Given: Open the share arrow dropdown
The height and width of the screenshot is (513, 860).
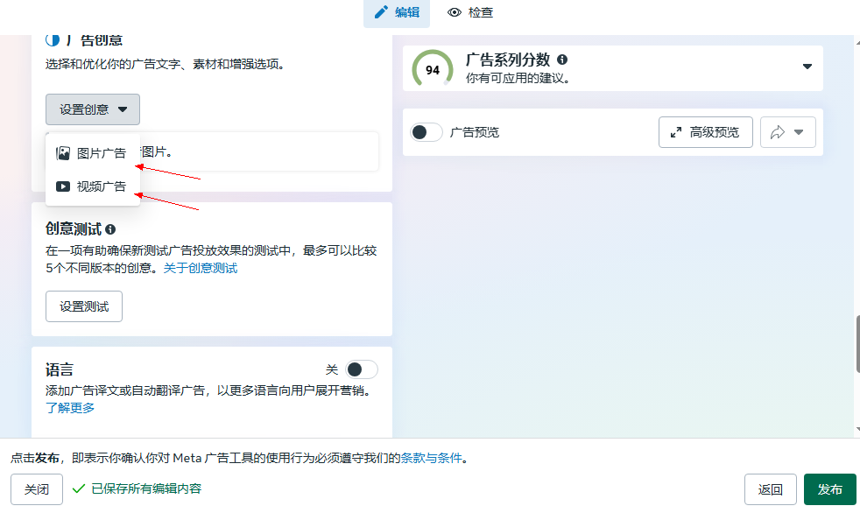Looking at the screenshot, I should [787, 132].
